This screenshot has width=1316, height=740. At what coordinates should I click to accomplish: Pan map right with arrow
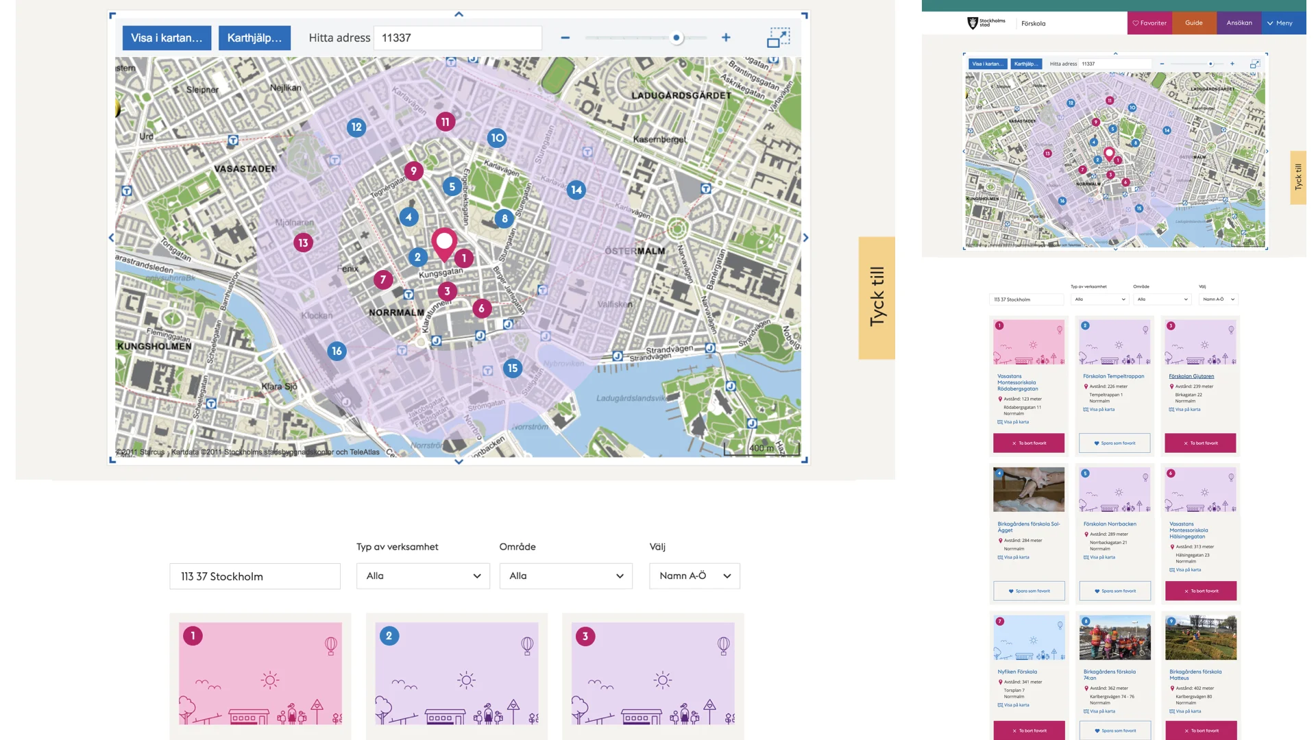[805, 238]
